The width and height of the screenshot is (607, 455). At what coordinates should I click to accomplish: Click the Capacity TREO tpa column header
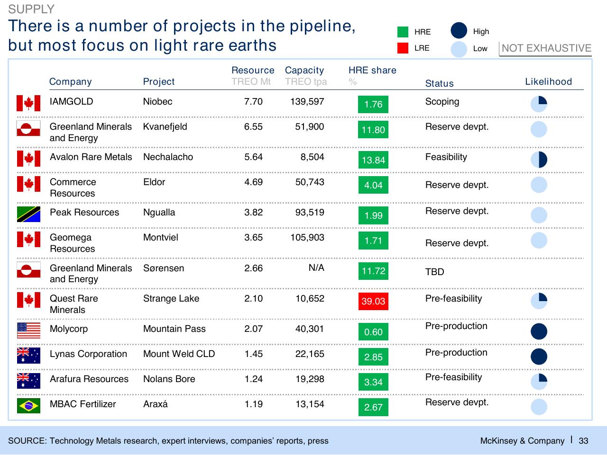(306, 76)
